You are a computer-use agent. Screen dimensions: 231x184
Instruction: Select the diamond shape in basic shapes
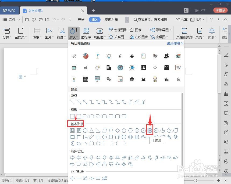tap(118, 131)
